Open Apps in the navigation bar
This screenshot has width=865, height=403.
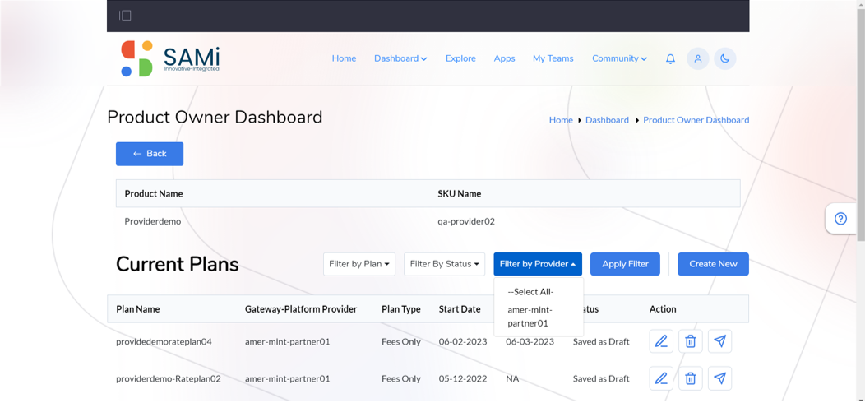[x=504, y=58]
